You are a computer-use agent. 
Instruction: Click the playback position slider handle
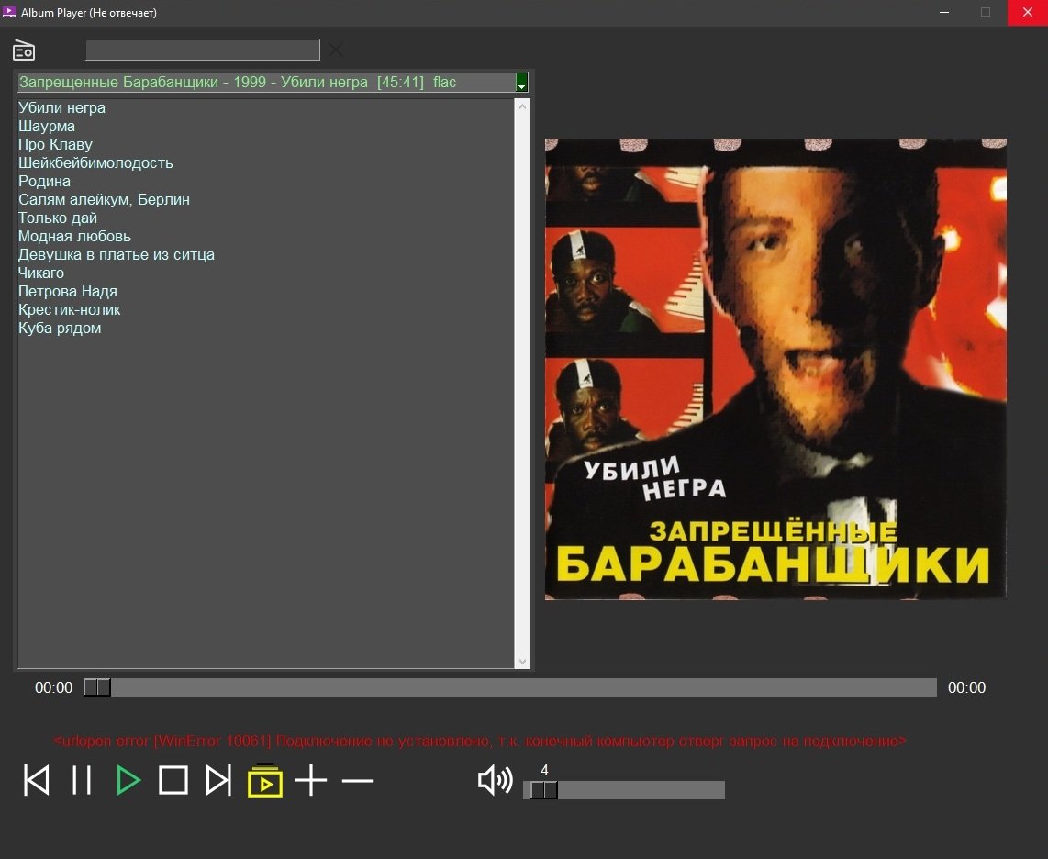click(97, 687)
